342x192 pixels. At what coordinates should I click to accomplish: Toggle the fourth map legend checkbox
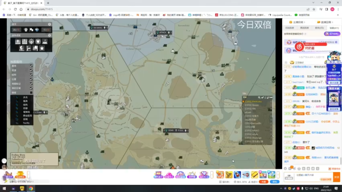point(31,79)
